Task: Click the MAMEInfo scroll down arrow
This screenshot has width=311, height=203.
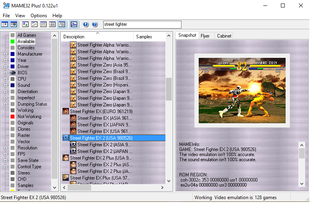Action: click(302, 184)
